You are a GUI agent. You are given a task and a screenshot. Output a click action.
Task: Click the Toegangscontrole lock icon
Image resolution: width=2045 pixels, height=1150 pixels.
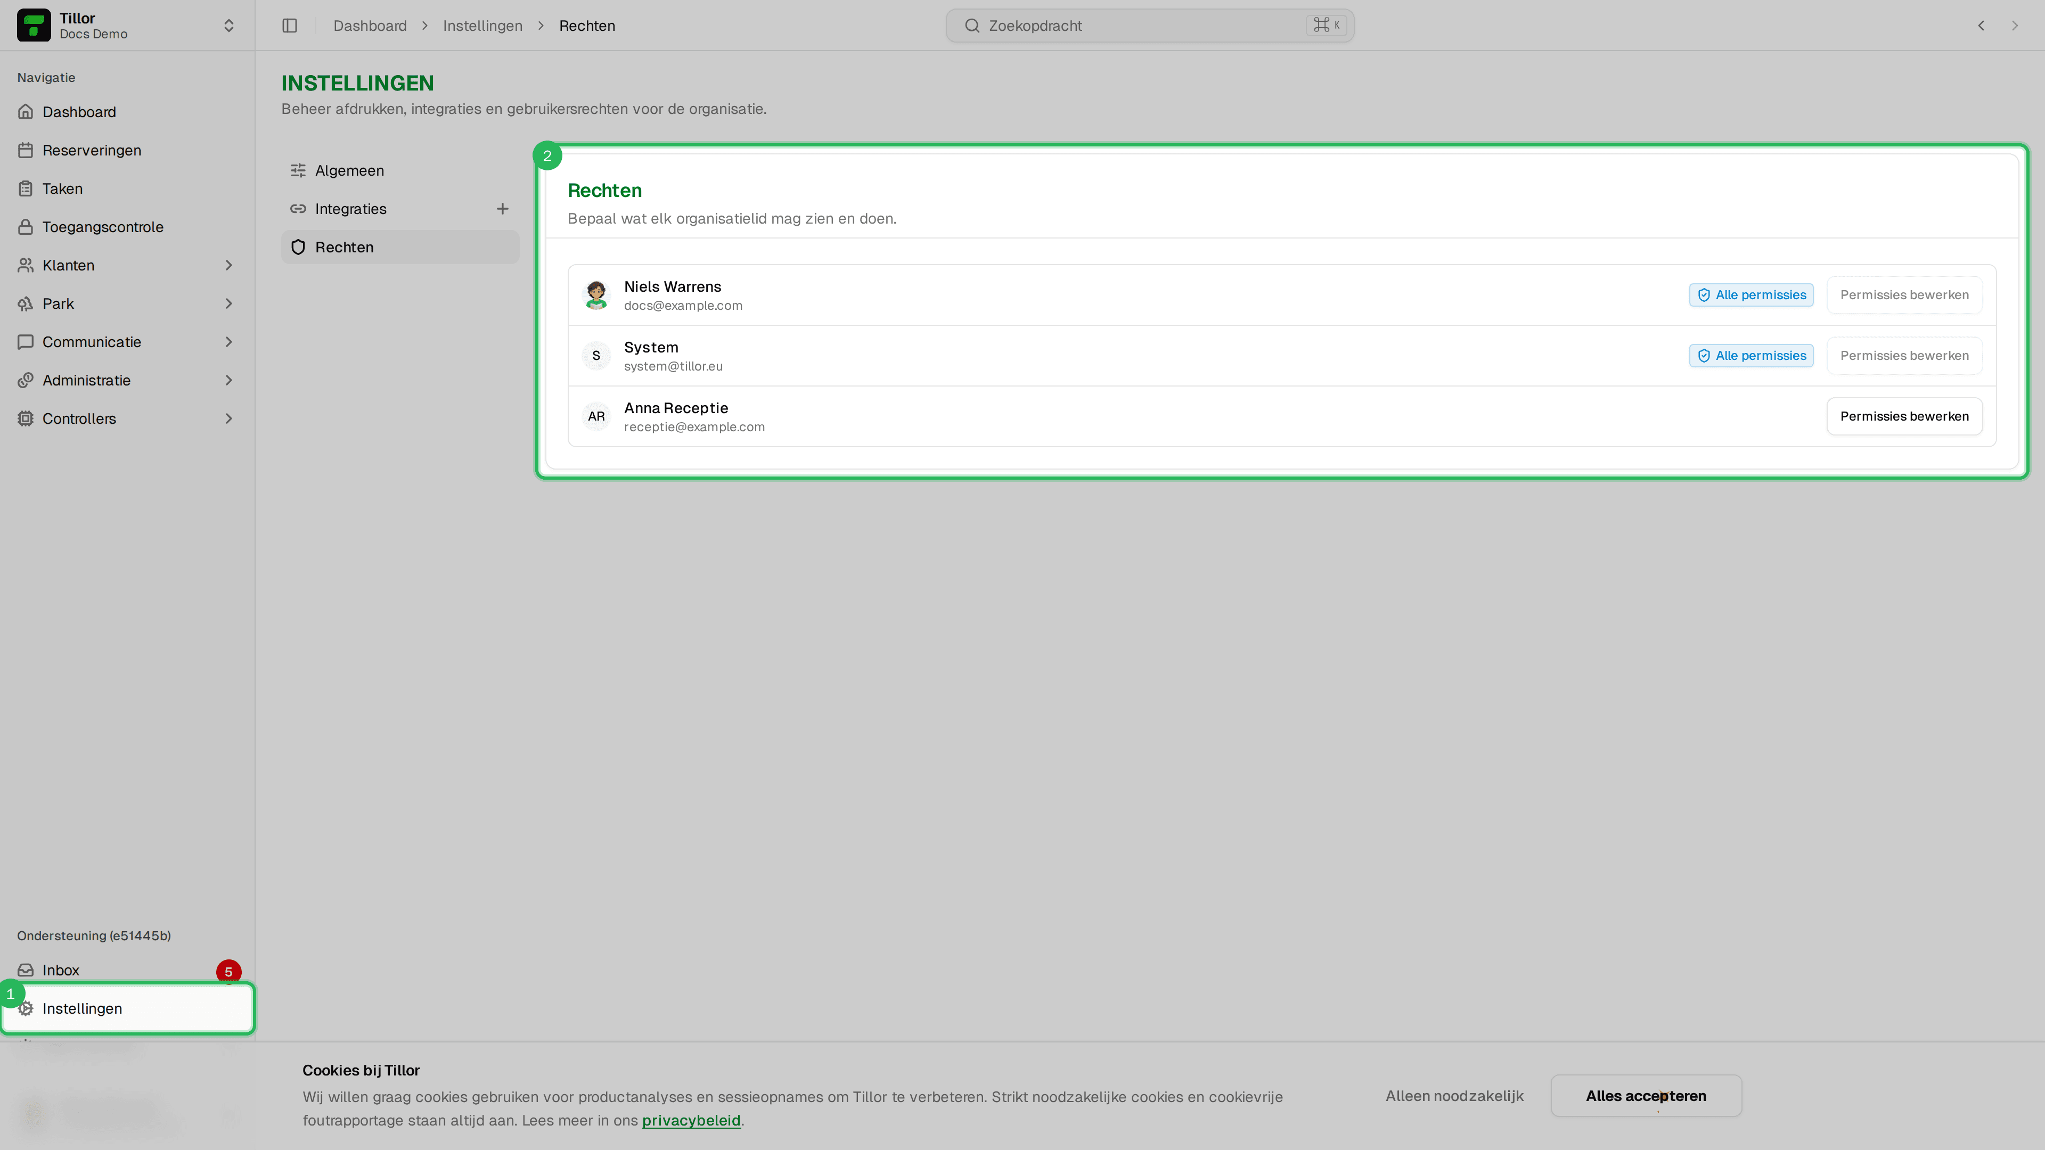26,227
